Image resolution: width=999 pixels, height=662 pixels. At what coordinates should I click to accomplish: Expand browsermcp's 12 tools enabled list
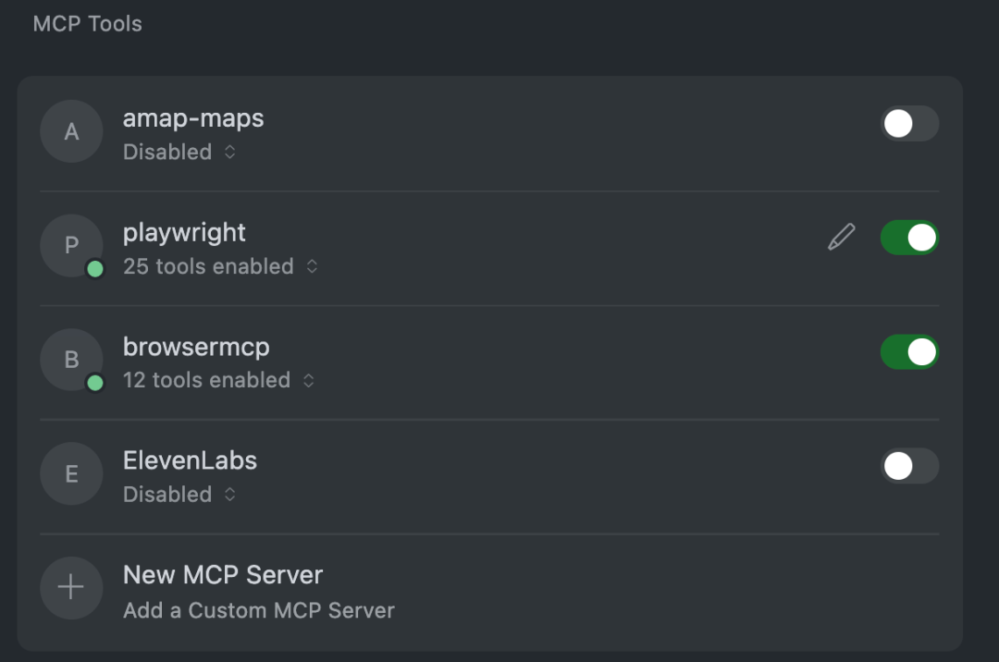pyautogui.click(x=309, y=380)
